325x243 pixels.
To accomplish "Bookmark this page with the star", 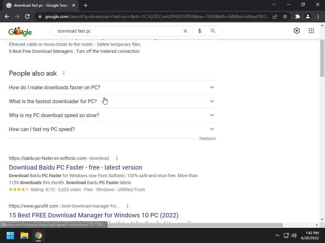I will (x=285, y=16).
